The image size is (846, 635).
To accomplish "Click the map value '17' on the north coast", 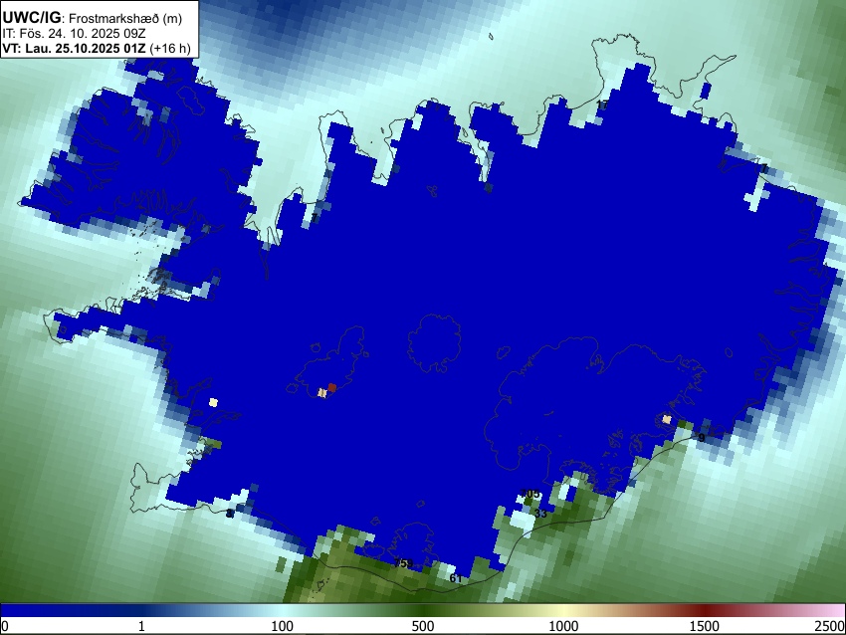I will click(602, 105).
